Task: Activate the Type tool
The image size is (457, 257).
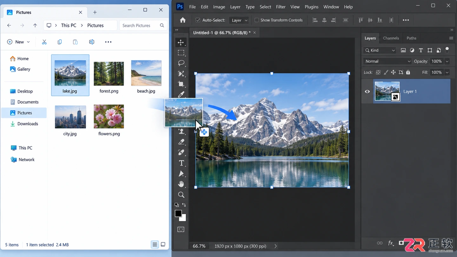Action: pyautogui.click(x=181, y=163)
